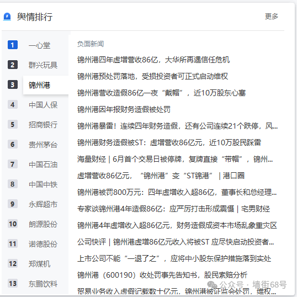Click the rank 3 badge icon

point(13,84)
